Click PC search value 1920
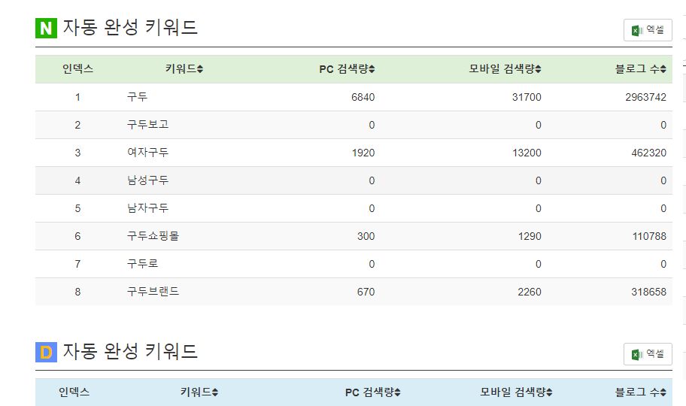Image resolution: width=686 pixels, height=406 pixels. tap(363, 153)
